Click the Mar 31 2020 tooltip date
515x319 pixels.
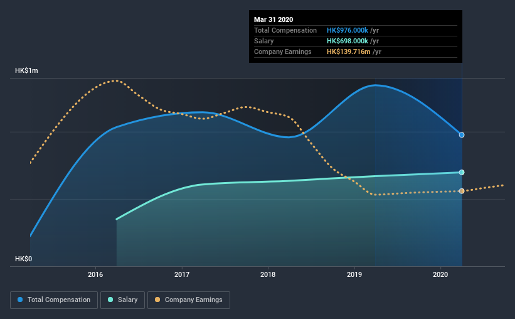click(x=273, y=19)
